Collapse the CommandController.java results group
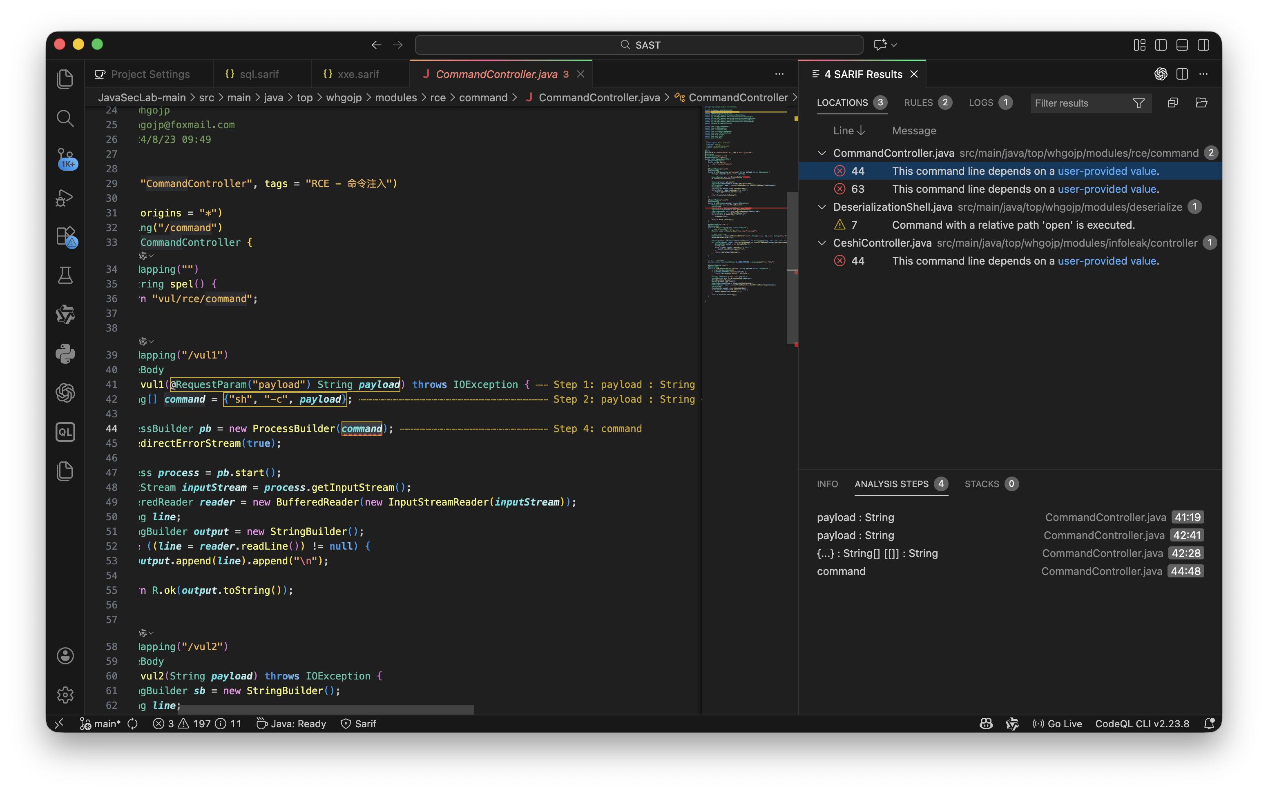This screenshot has width=1268, height=793. [x=822, y=153]
